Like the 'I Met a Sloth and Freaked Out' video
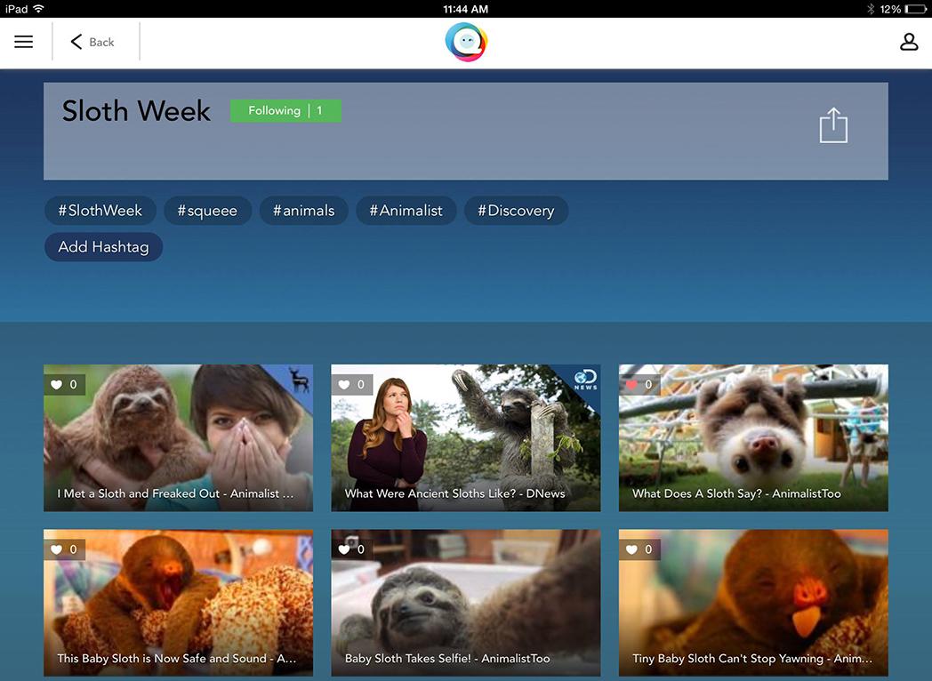Screen dimensions: 932x681 coord(64,384)
